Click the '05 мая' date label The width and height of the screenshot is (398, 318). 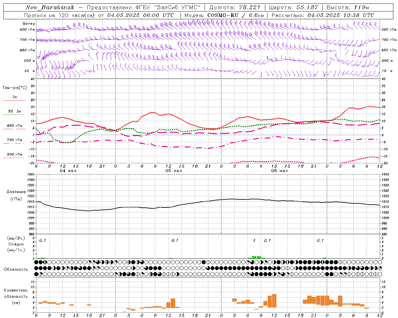174,171
